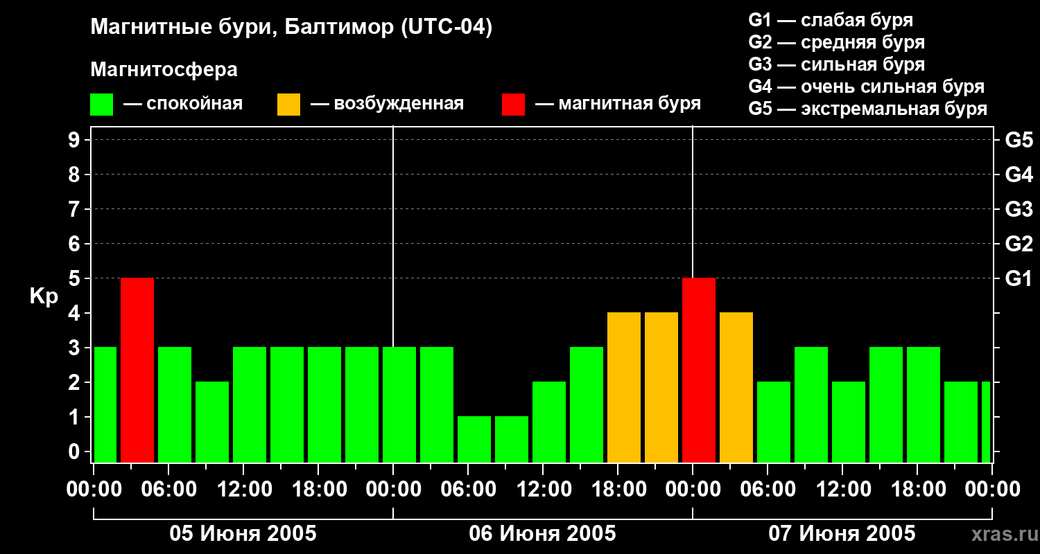Click the orange 'возбужденная' legend swatch

pyautogui.click(x=288, y=105)
